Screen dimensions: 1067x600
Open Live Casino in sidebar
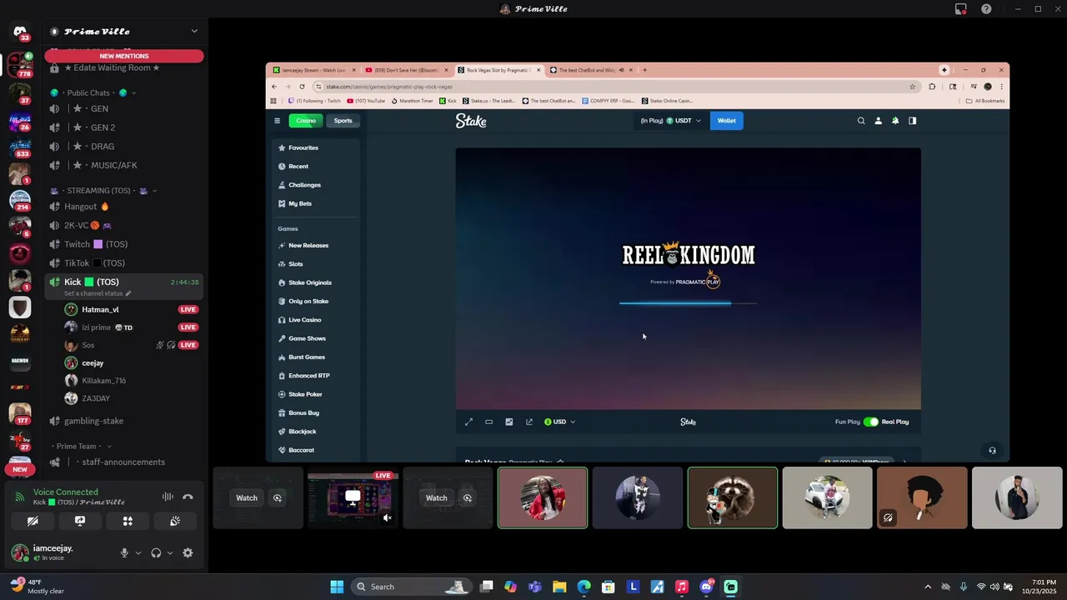(x=316, y=320)
